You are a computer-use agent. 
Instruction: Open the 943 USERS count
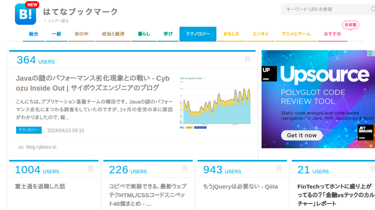(x=222, y=170)
